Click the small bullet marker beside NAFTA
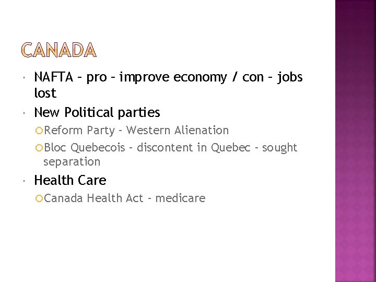Screen dimensions: 376x282 click(x=25, y=78)
